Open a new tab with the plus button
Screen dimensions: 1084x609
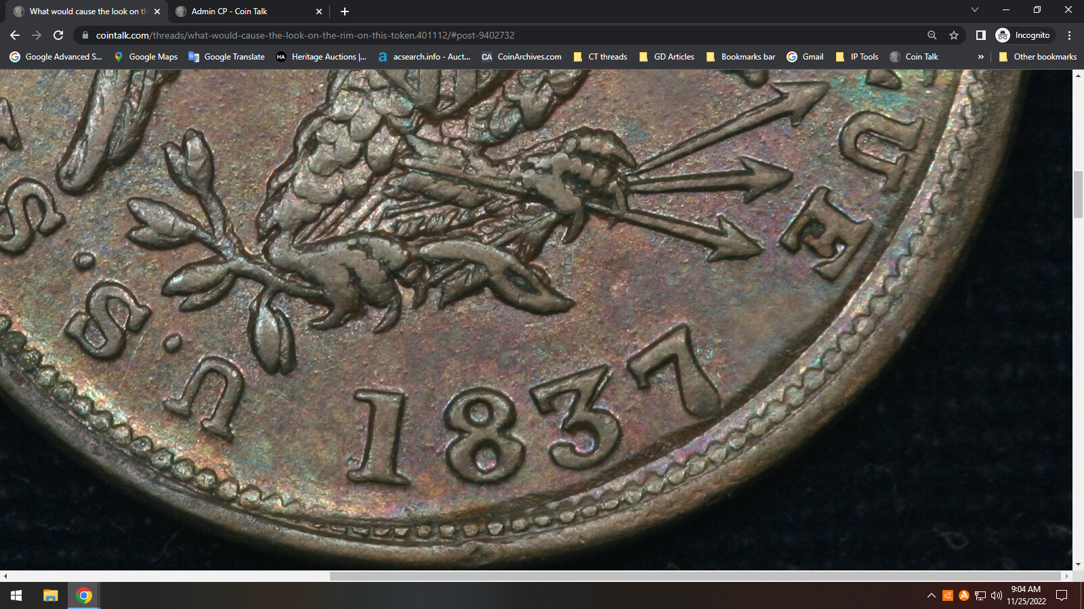(345, 12)
